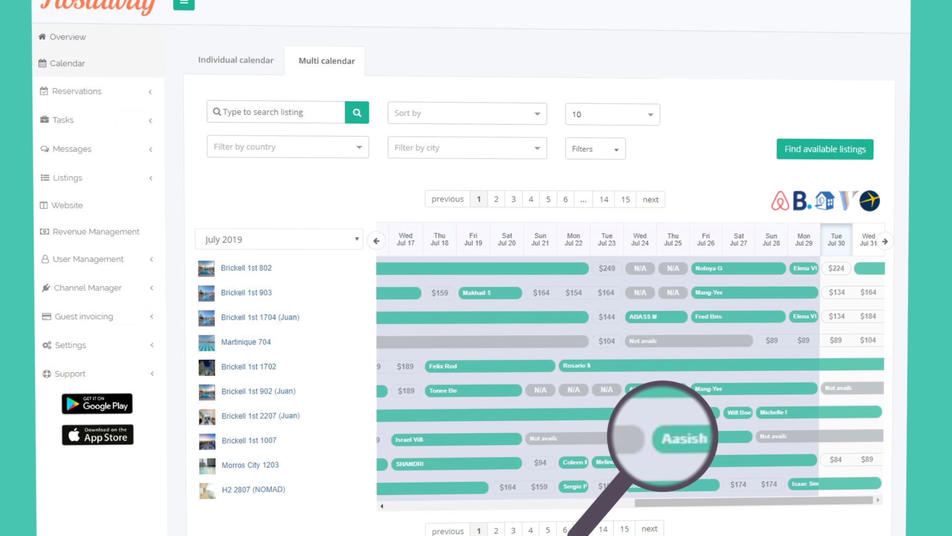Click Find available listings button
The width and height of the screenshot is (952, 536).
click(825, 149)
